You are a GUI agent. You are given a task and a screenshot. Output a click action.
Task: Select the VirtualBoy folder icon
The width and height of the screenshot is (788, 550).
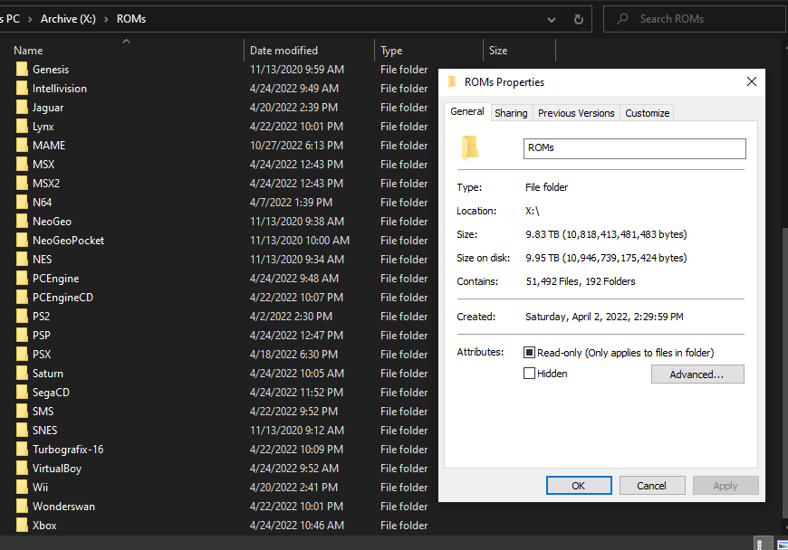tap(22, 469)
